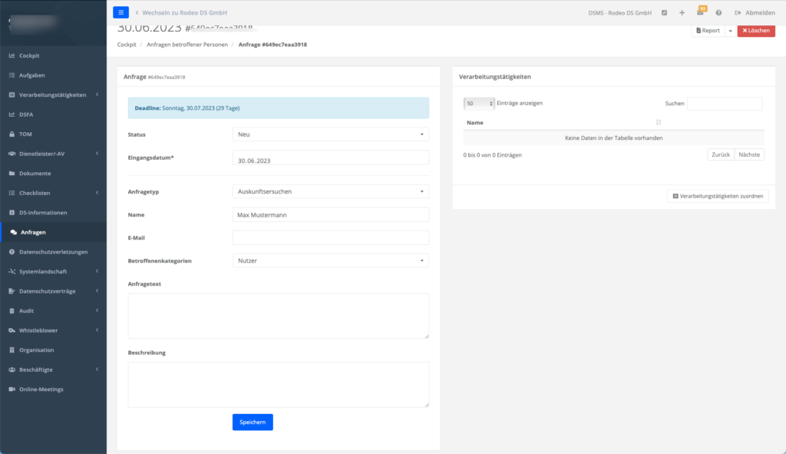Viewport: 786px width, 454px height.
Task: Open the messages envelope icon with badge
Action: 700,13
